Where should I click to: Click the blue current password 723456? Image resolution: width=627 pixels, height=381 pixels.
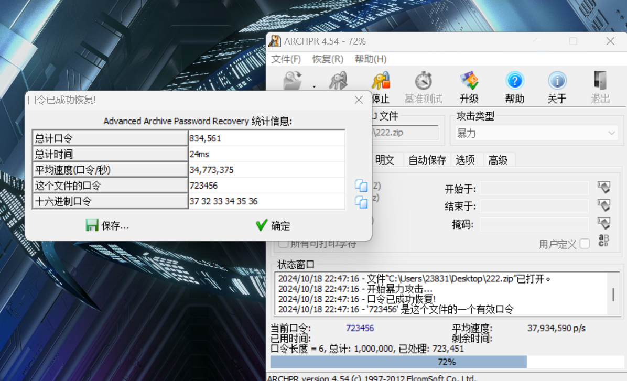tap(360, 328)
